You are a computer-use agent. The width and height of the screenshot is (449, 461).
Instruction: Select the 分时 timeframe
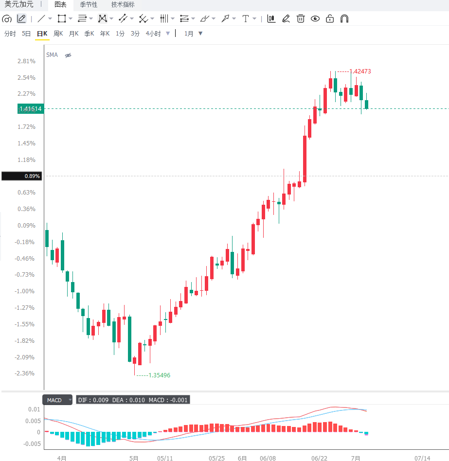pos(10,34)
